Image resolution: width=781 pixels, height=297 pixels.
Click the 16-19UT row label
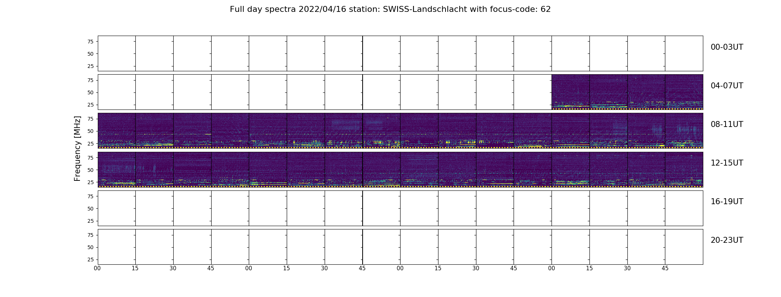(x=727, y=202)
